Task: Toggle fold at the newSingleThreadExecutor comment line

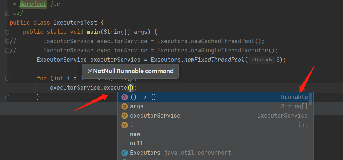Action: tap(7, 51)
